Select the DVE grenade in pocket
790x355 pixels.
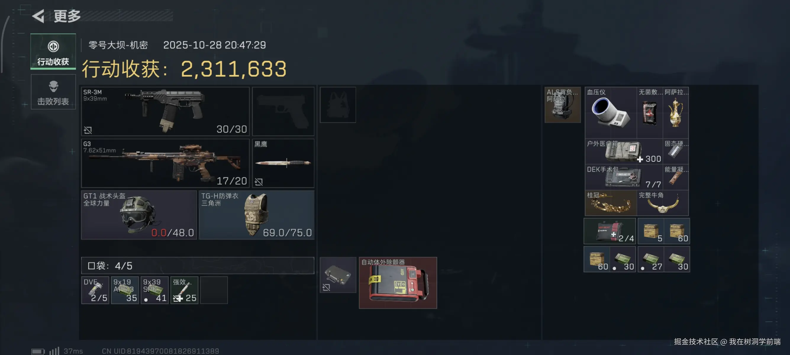pos(95,290)
